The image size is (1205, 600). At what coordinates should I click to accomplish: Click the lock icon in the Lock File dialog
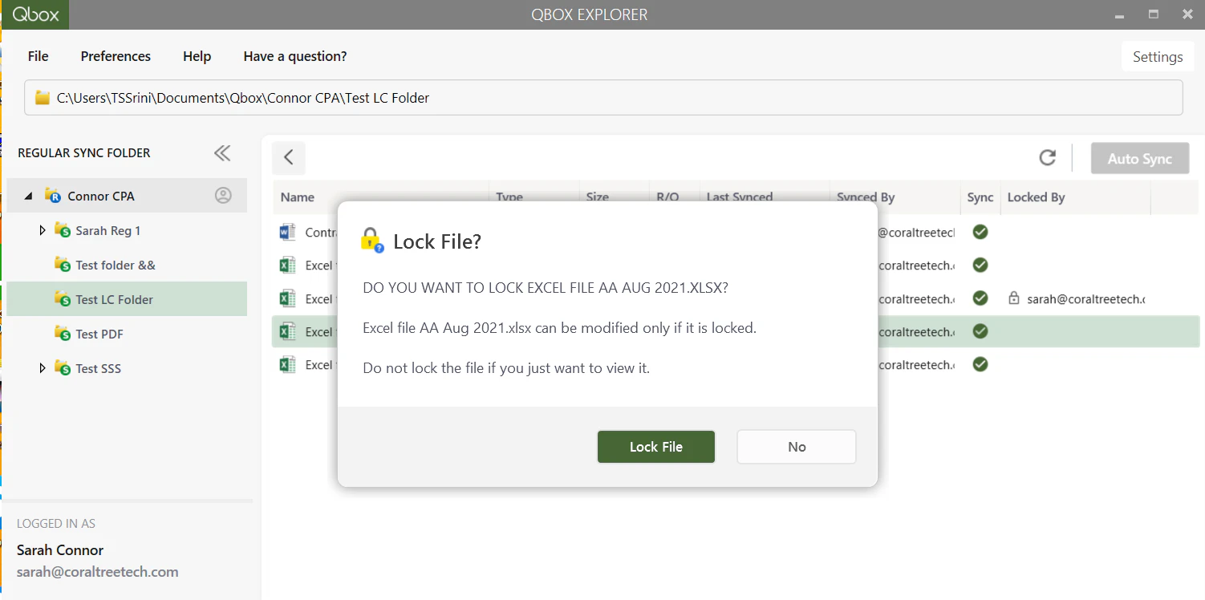point(370,238)
